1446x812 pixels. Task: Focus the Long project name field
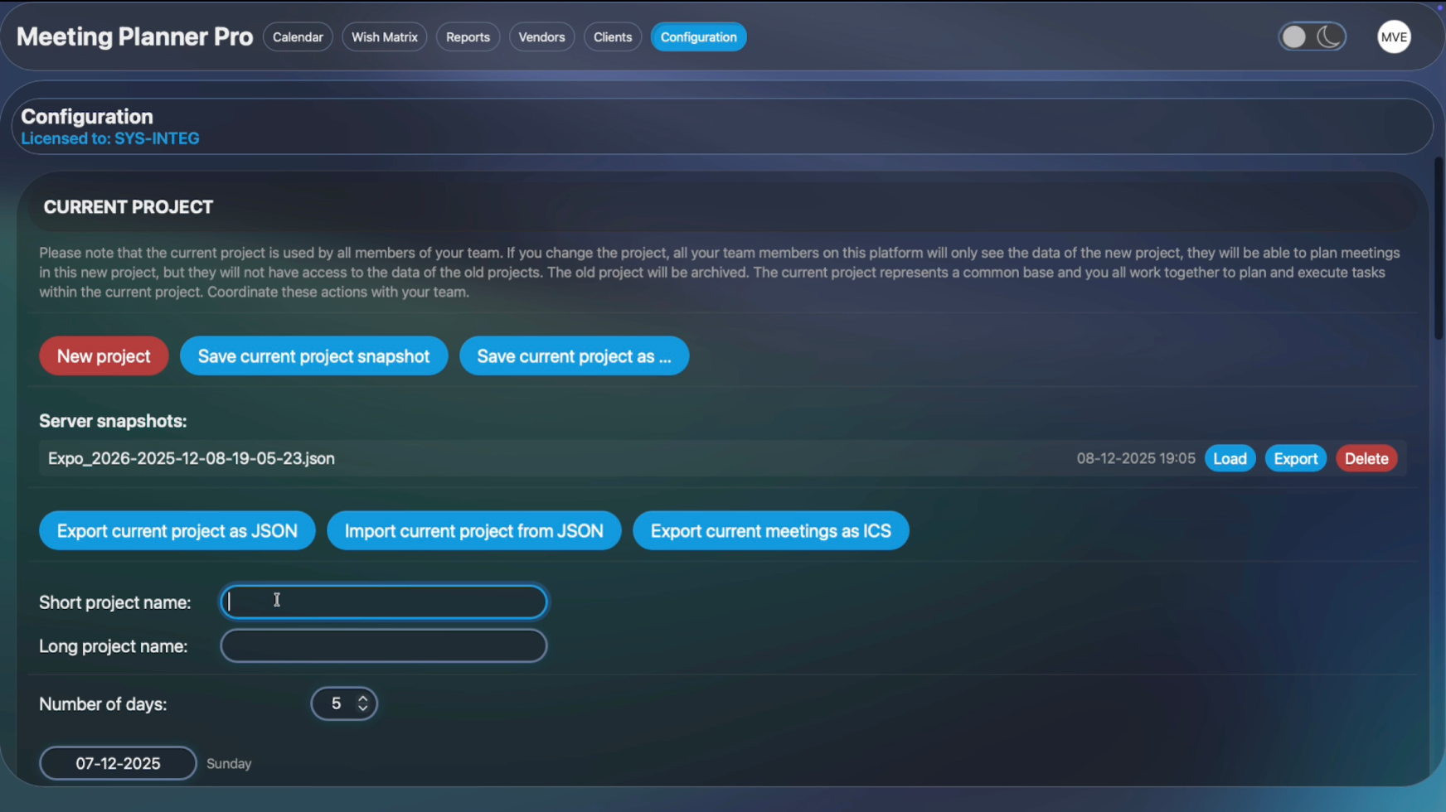383,646
